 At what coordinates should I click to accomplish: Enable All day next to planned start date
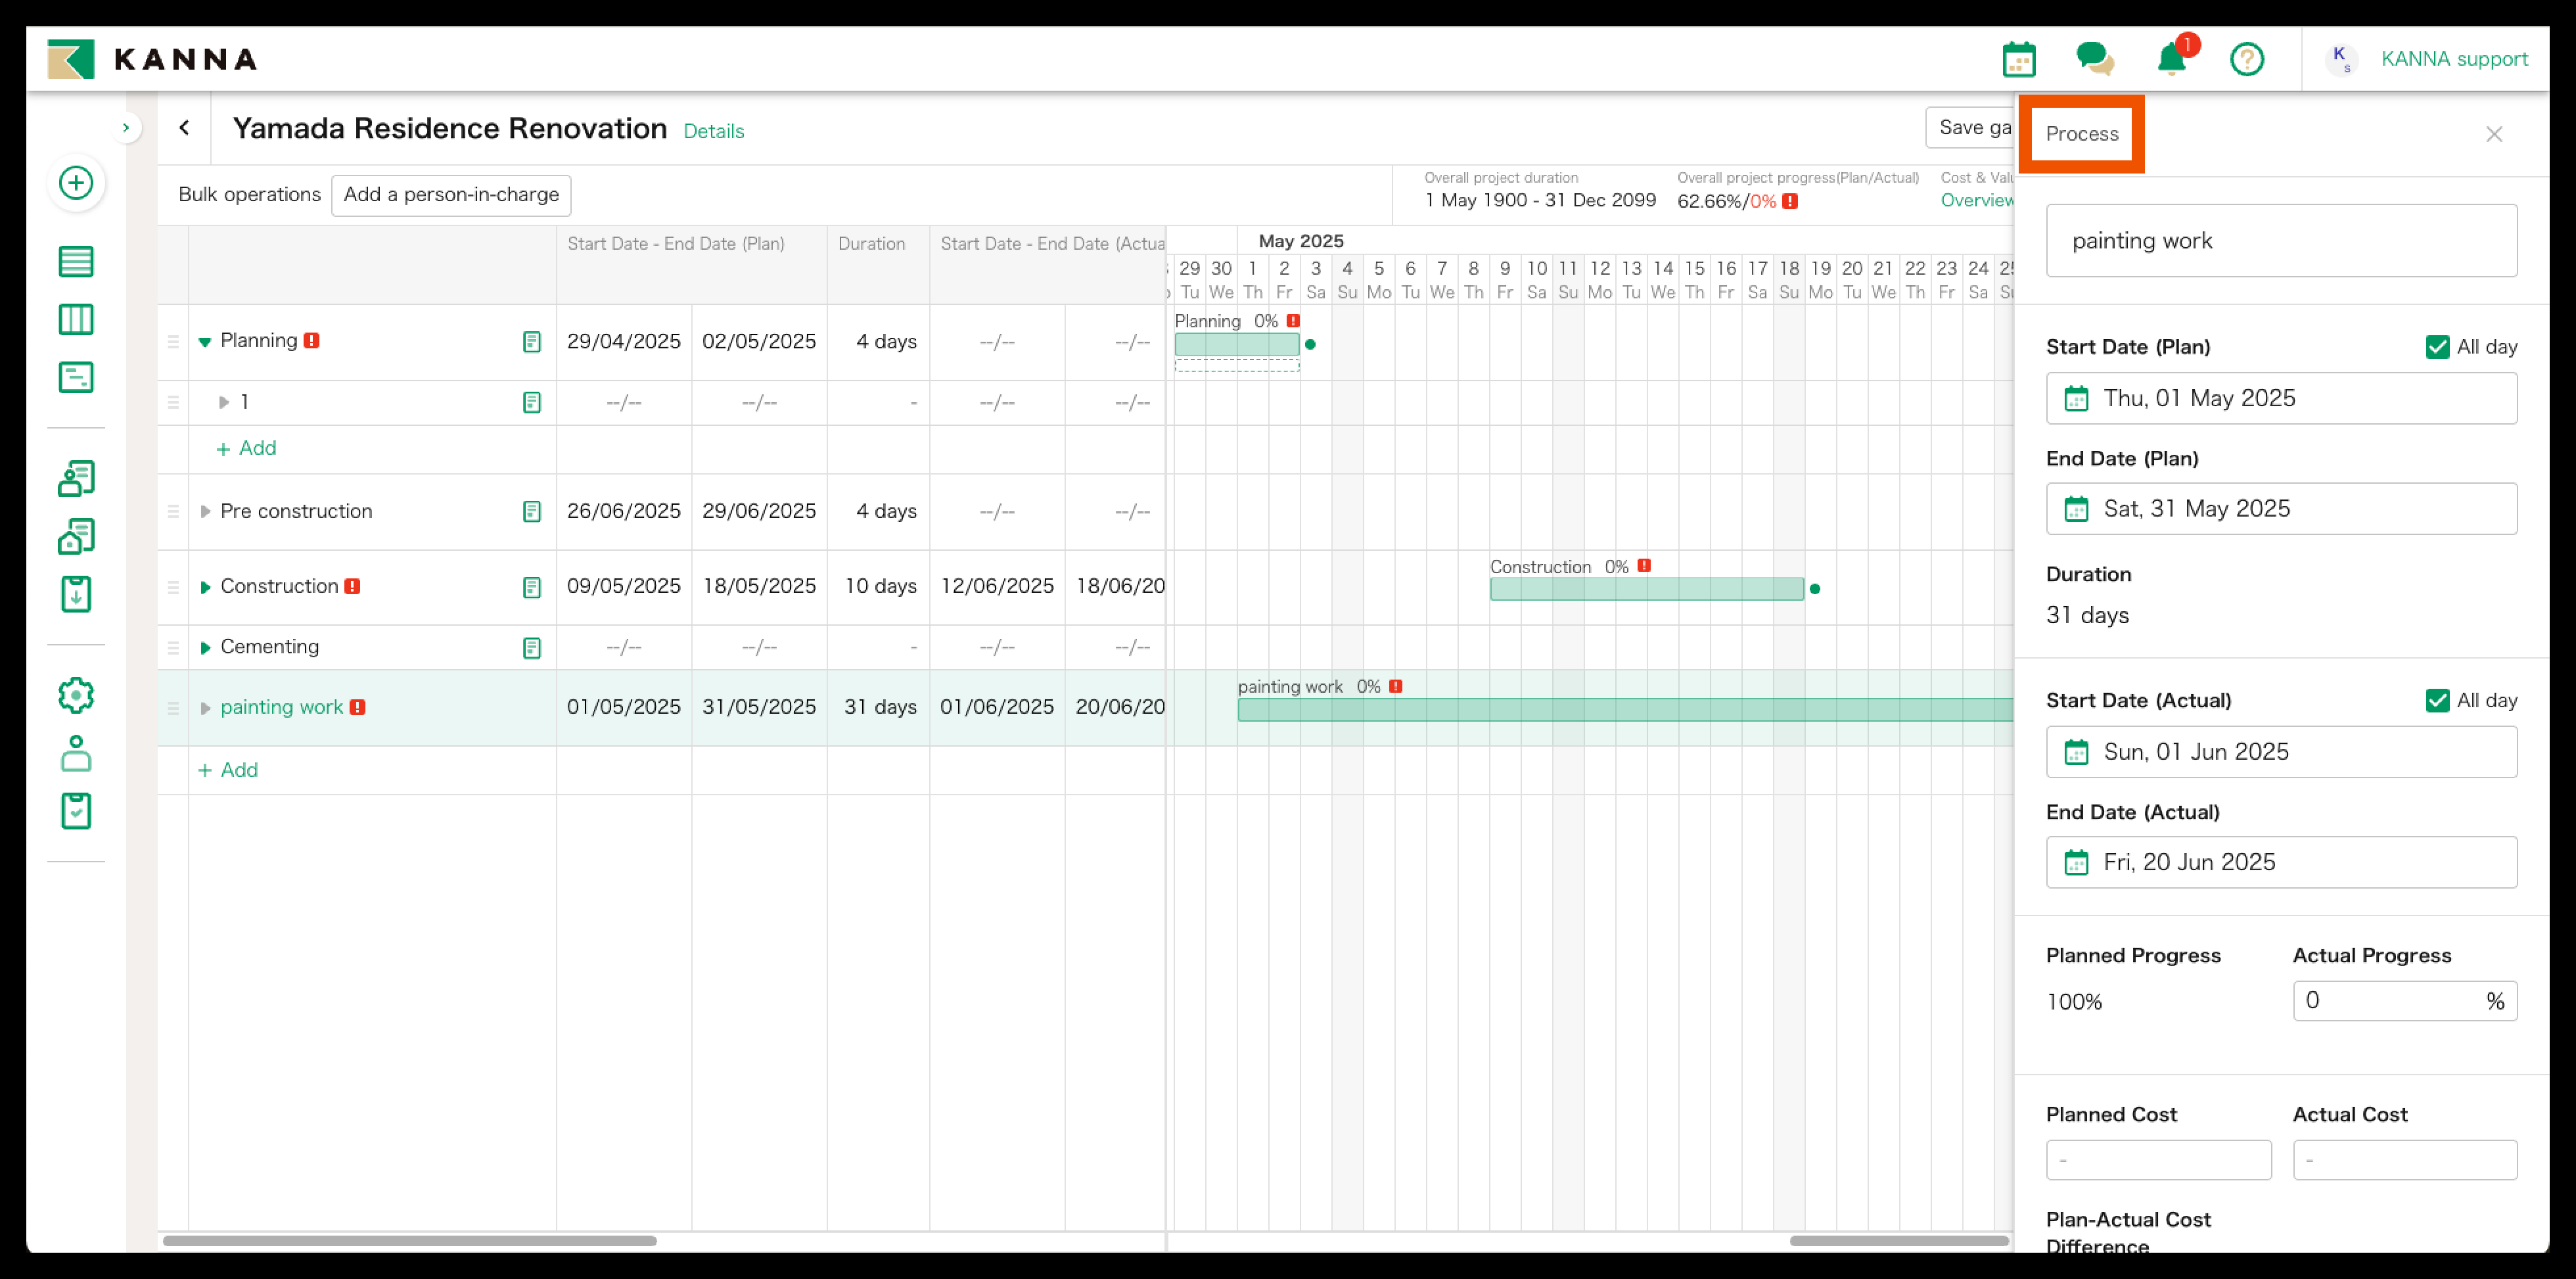click(x=2437, y=347)
